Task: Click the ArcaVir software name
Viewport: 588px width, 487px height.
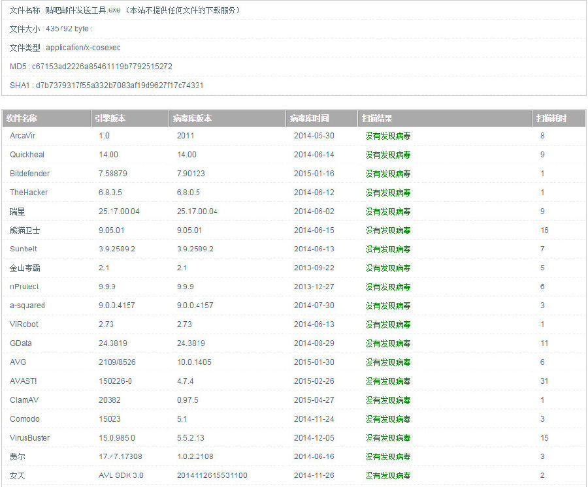Action: coord(22,136)
